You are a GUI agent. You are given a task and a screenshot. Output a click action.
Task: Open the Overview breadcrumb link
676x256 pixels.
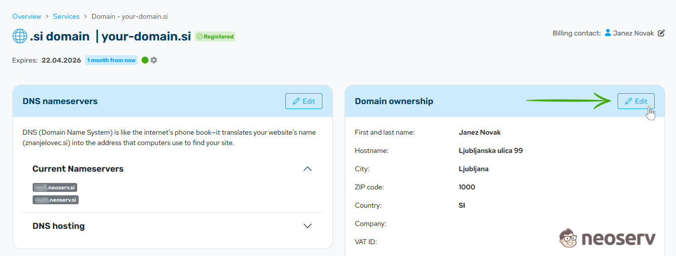27,16
